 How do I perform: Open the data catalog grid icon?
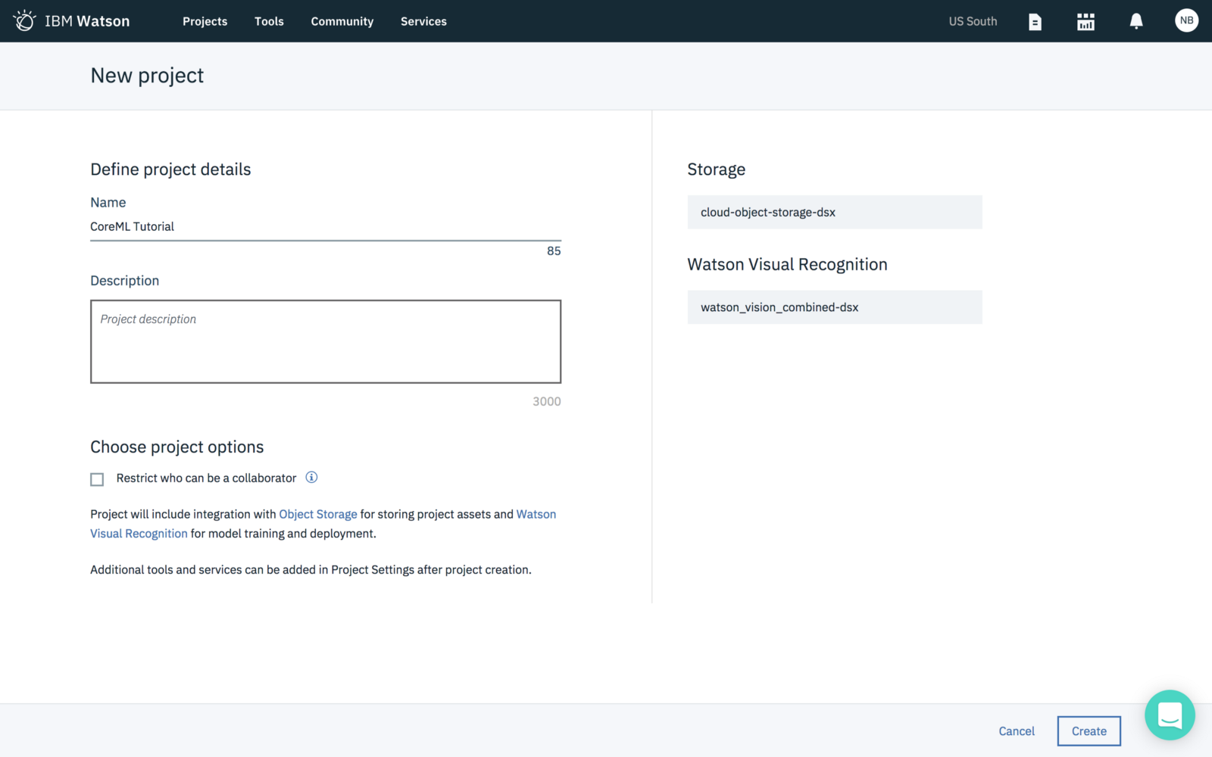click(x=1085, y=22)
